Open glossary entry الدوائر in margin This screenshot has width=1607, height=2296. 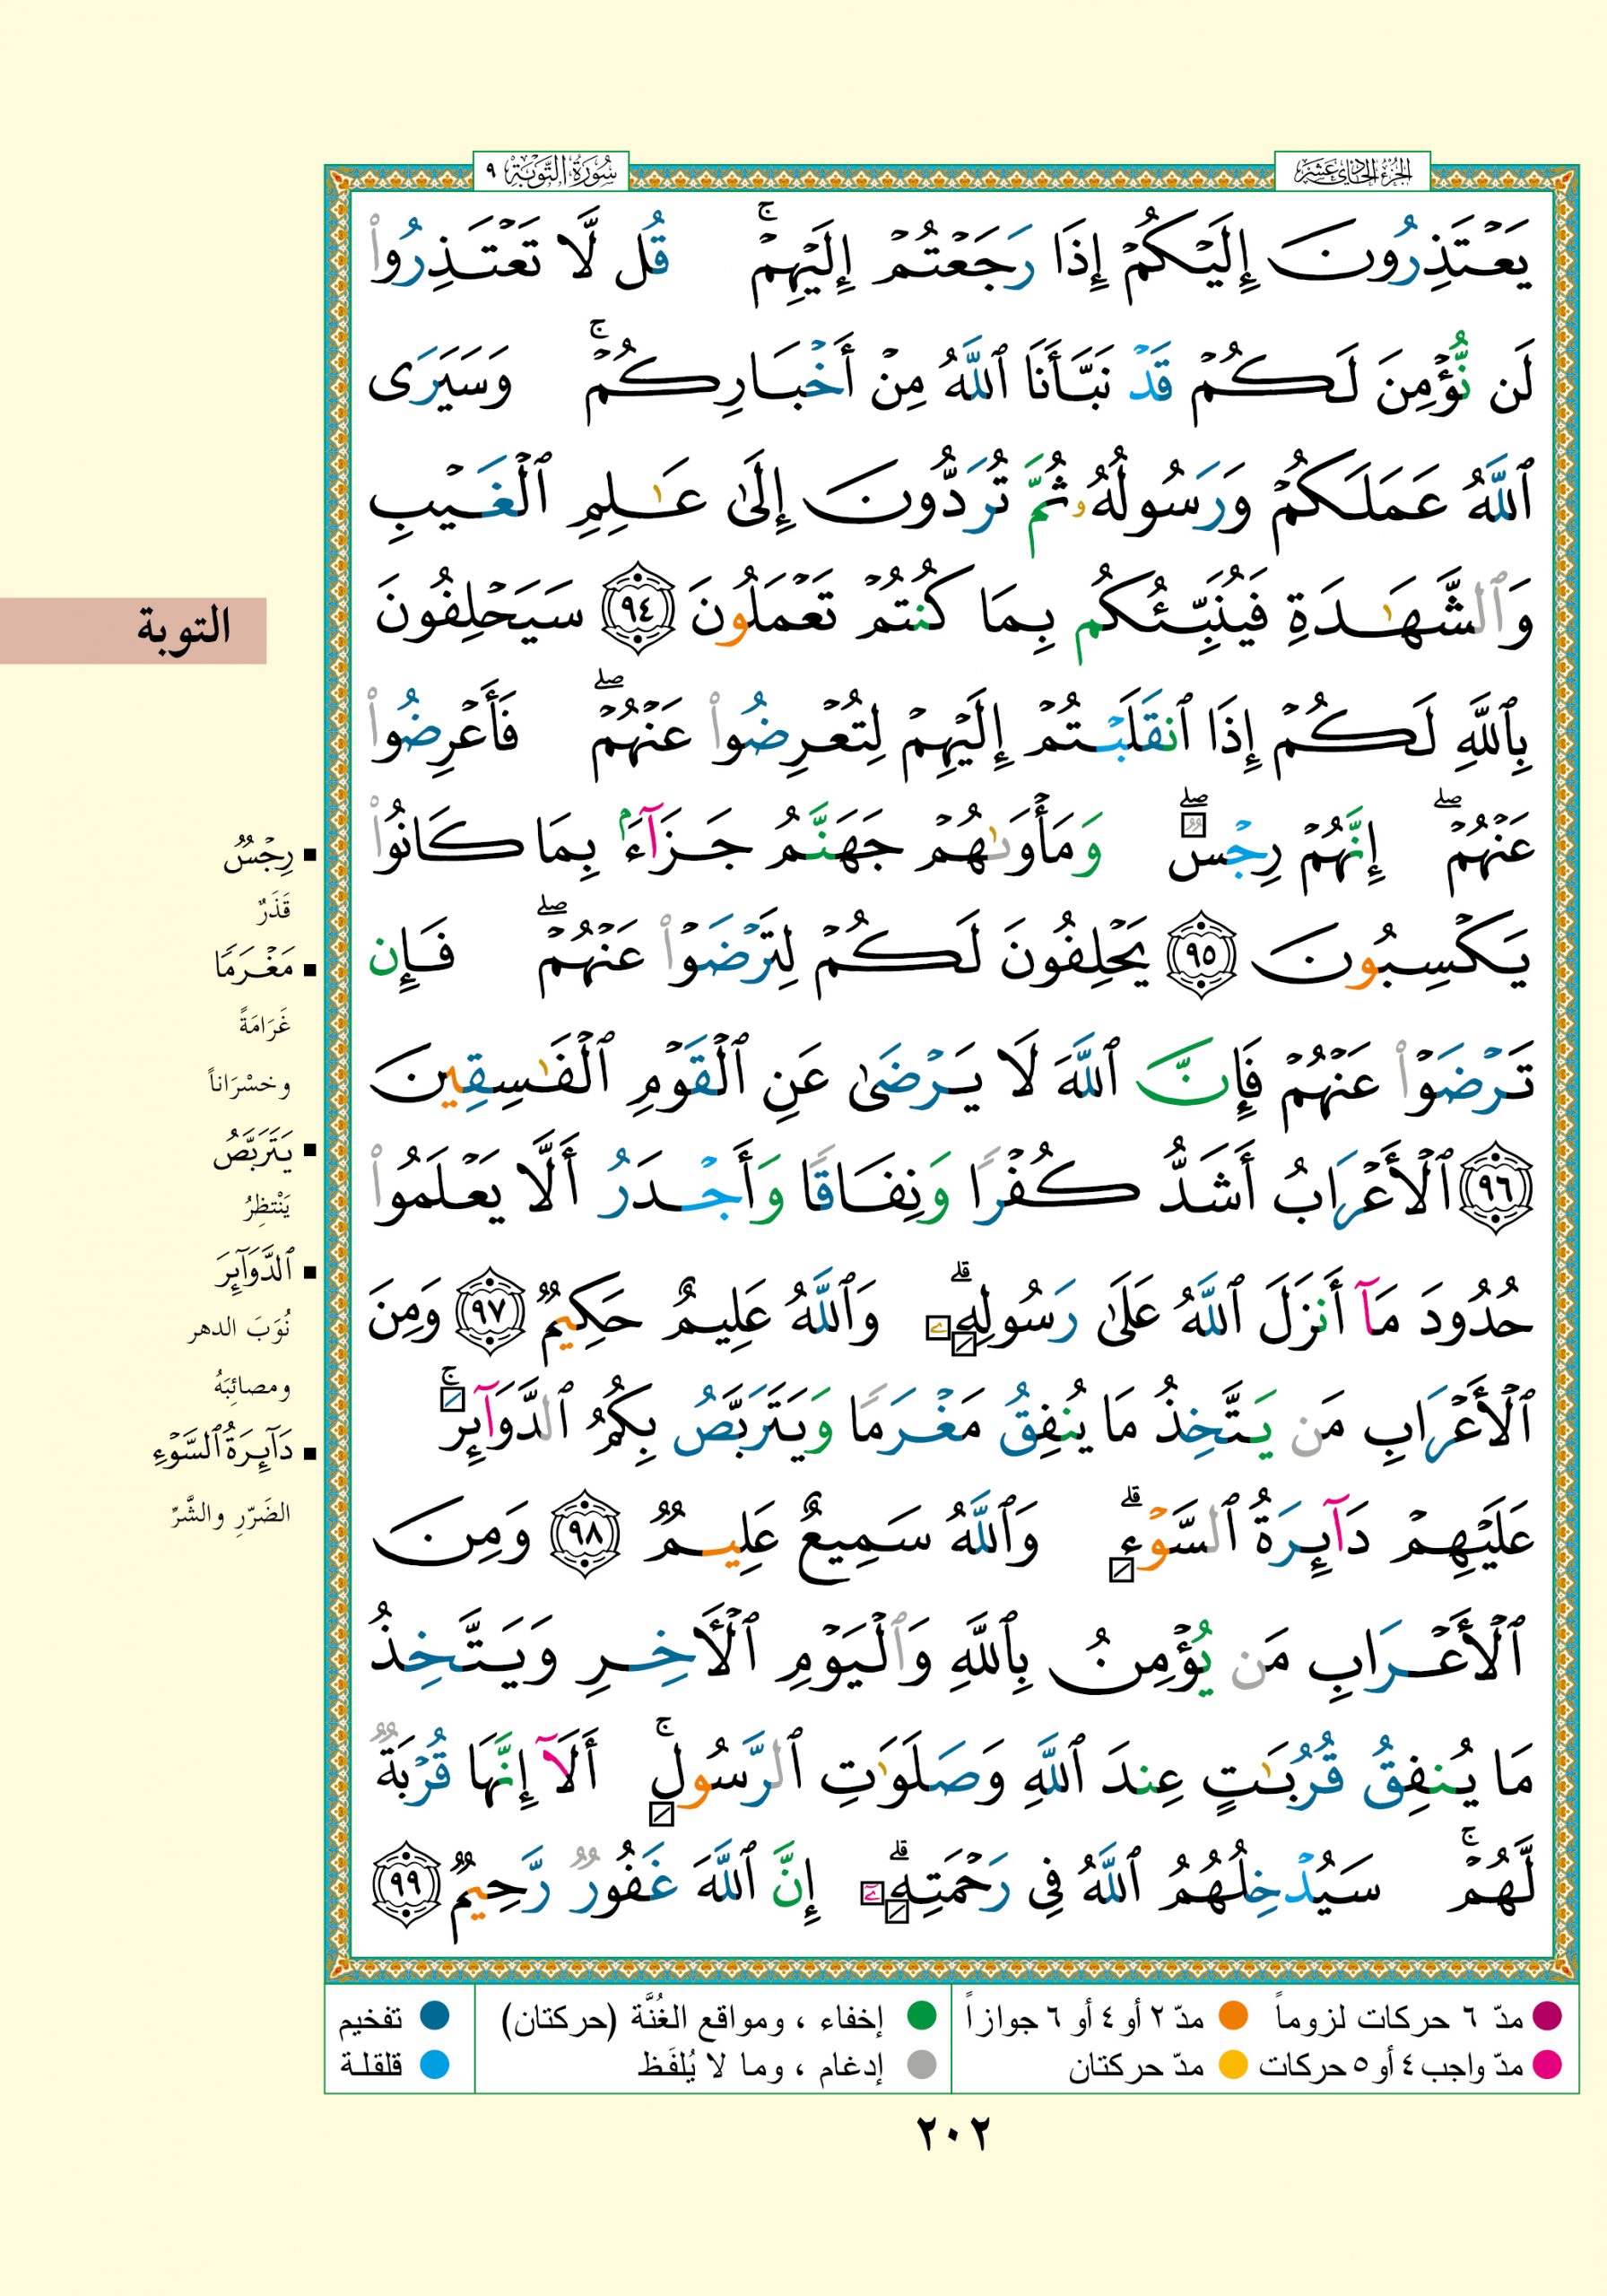pyautogui.click(x=254, y=1271)
